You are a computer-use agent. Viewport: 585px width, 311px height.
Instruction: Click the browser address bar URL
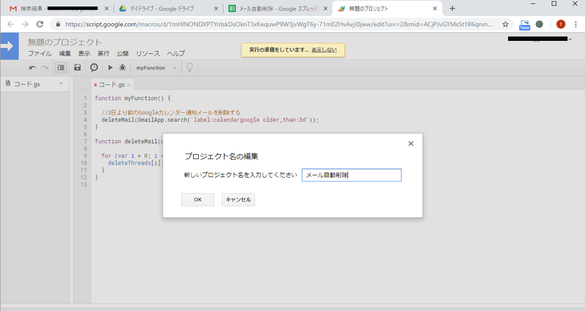(279, 24)
